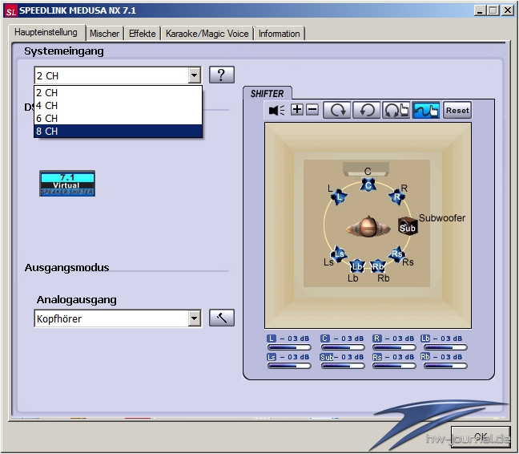Adjust the Rs channel volume slider
Image resolution: width=519 pixels, height=454 pixels.
pyautogui.click(x=394, y=366)
